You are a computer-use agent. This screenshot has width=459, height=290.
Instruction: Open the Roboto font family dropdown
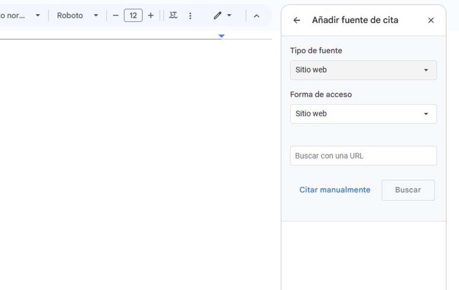pyautogui.click(x=77, y=15)
